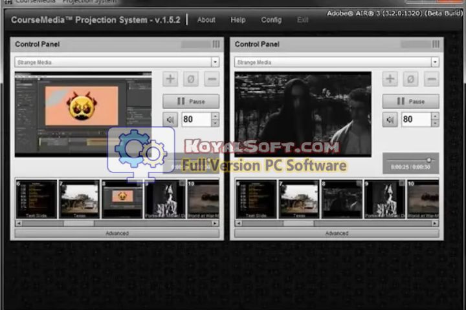Image resolution: width=466 pixels, height=310 pixels.
Task: Click the plus icon in left Control Panel
Action: click(x=170, y=79)
